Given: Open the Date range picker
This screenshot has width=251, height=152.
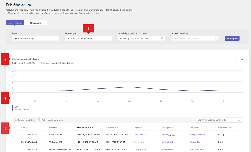Looking at the screenshot, I should coord(88,39).
